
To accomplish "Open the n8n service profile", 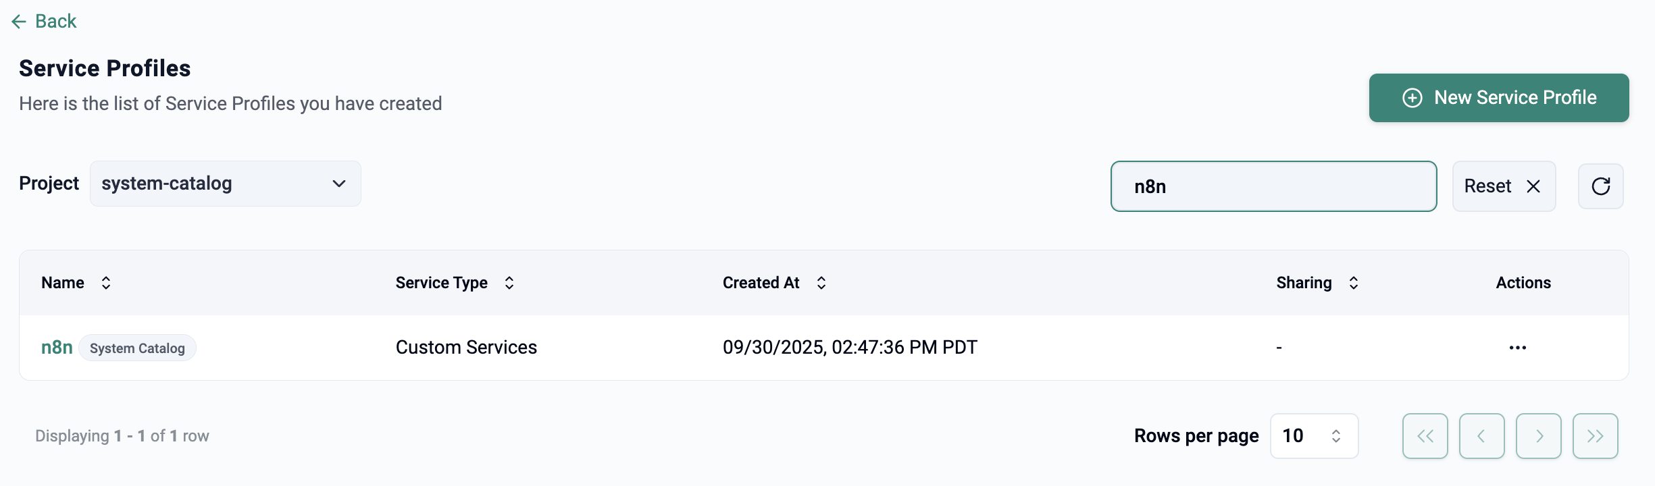I will point(57,348).
